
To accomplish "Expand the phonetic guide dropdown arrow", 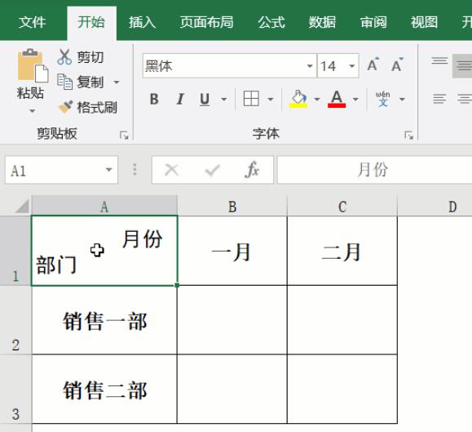I will 402,99.
